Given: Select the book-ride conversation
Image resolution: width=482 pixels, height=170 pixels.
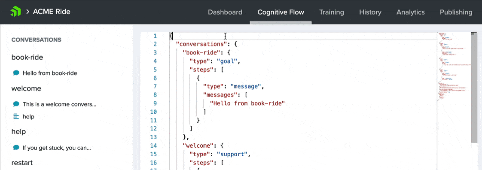Looking at the screenshot, I should coord(27,57).
